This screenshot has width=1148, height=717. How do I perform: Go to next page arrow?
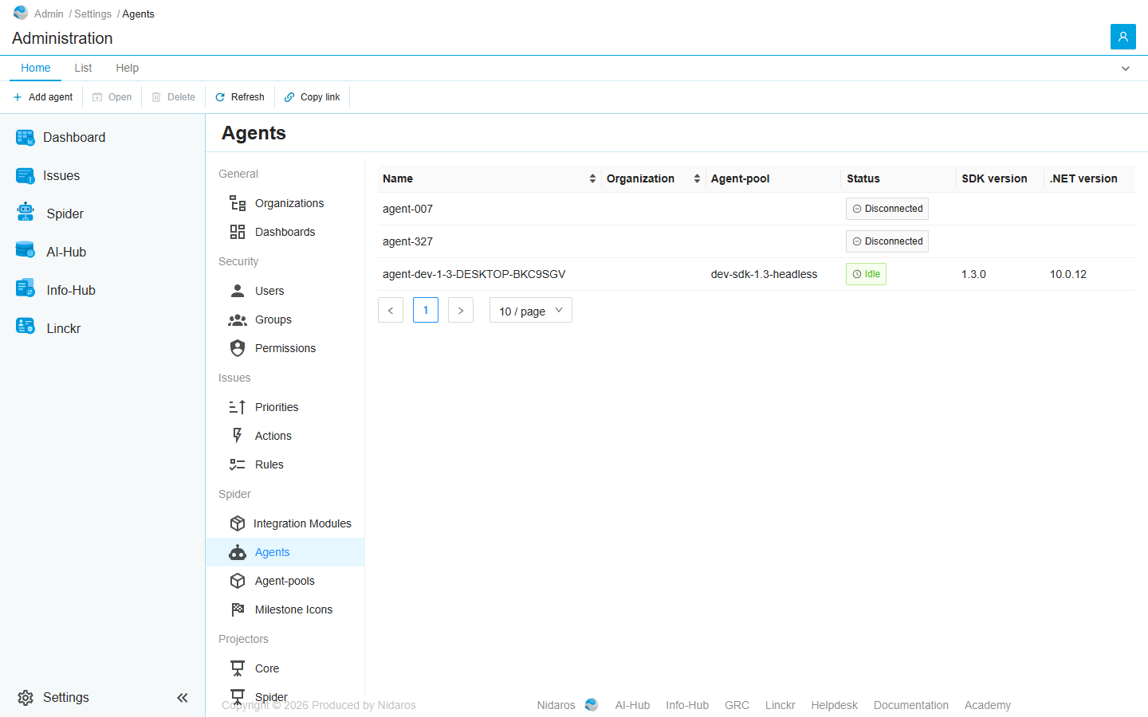(x=461, y=310)
